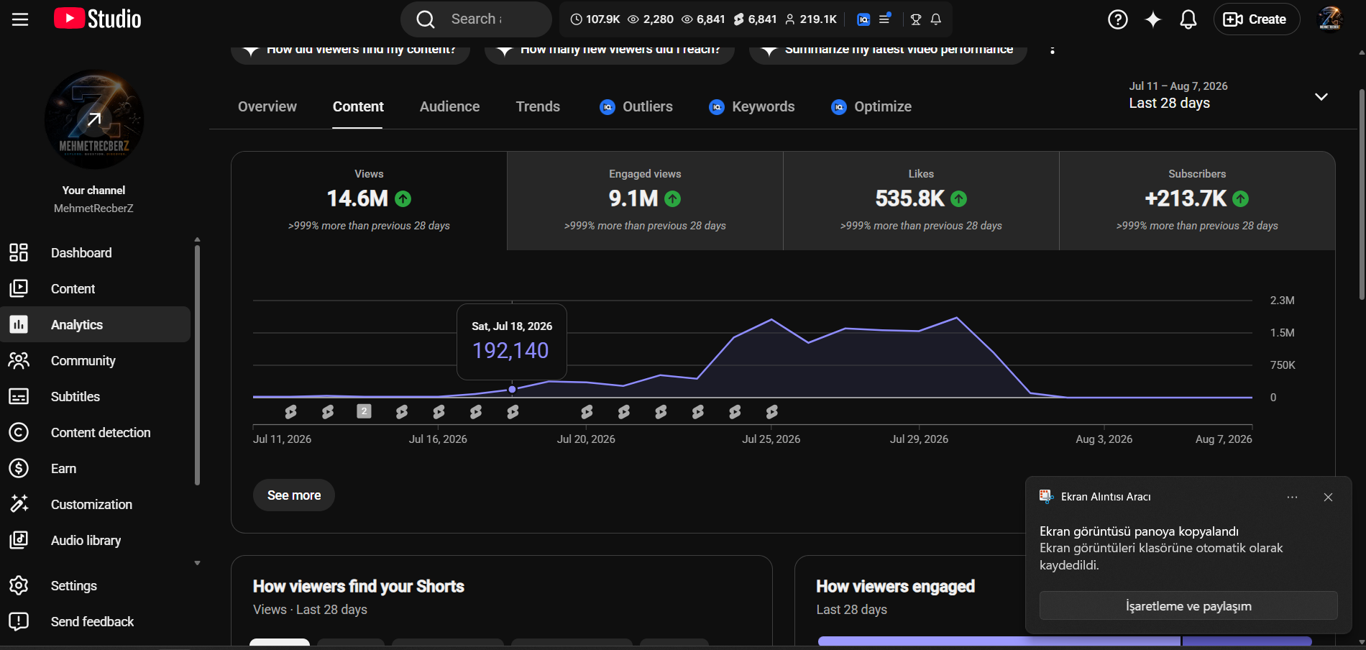Open Community in the sidebar
Image resolution: width=1366 pixels, height=650 pixels.
(96, 360)
